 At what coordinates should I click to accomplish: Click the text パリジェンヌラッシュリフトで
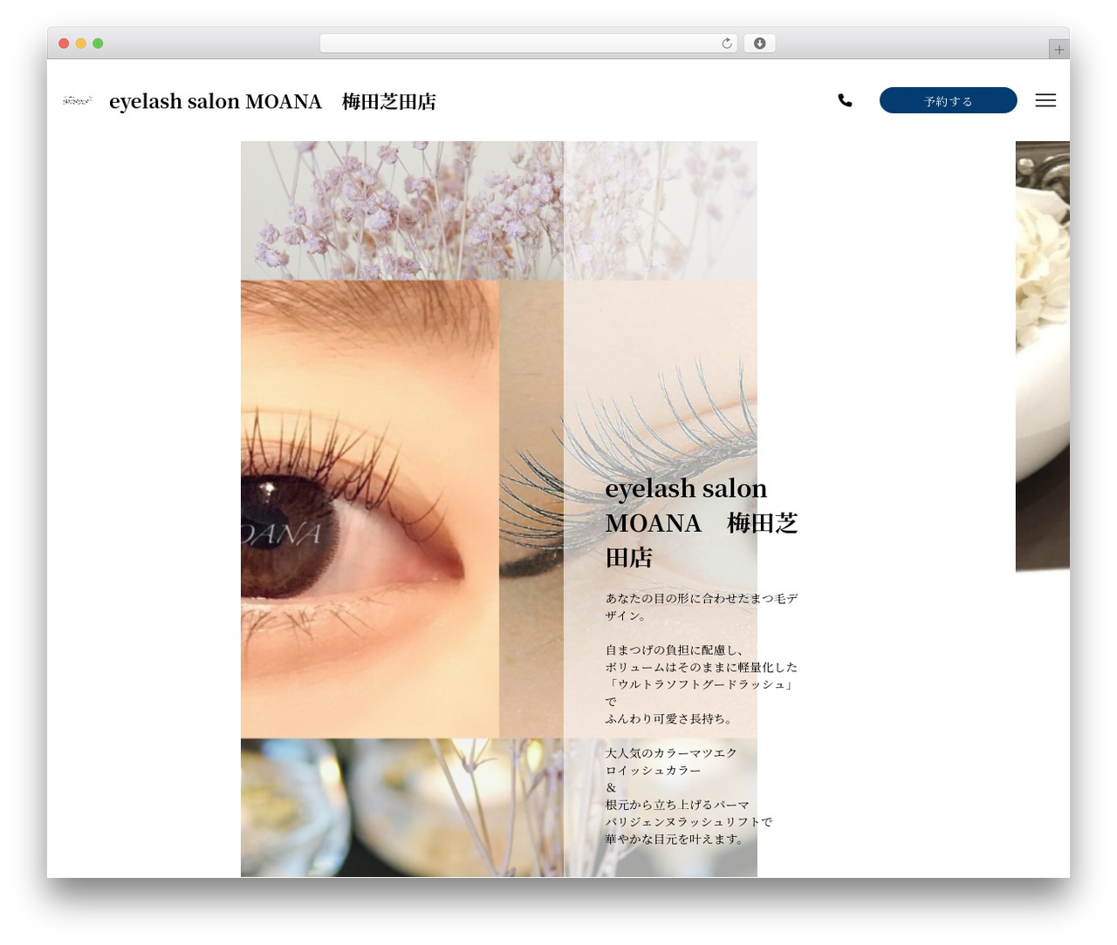point(689,821)
